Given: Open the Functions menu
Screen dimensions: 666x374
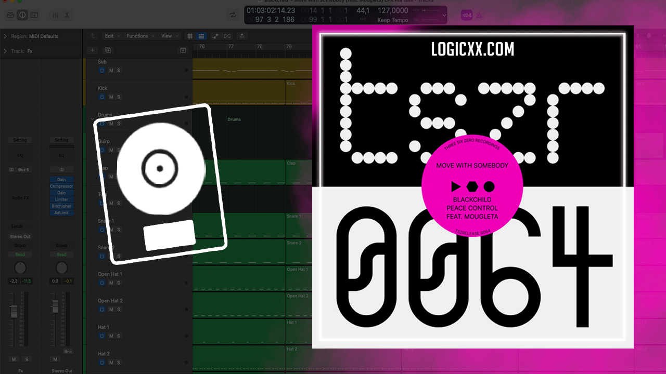Looking at the screenshot, I should [x=140, y=36].
